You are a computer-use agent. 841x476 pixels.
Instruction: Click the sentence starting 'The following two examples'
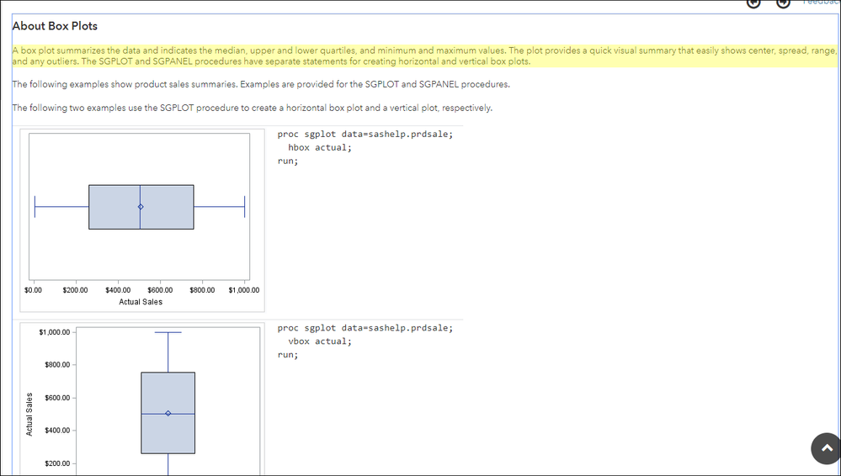click(252, 108)
